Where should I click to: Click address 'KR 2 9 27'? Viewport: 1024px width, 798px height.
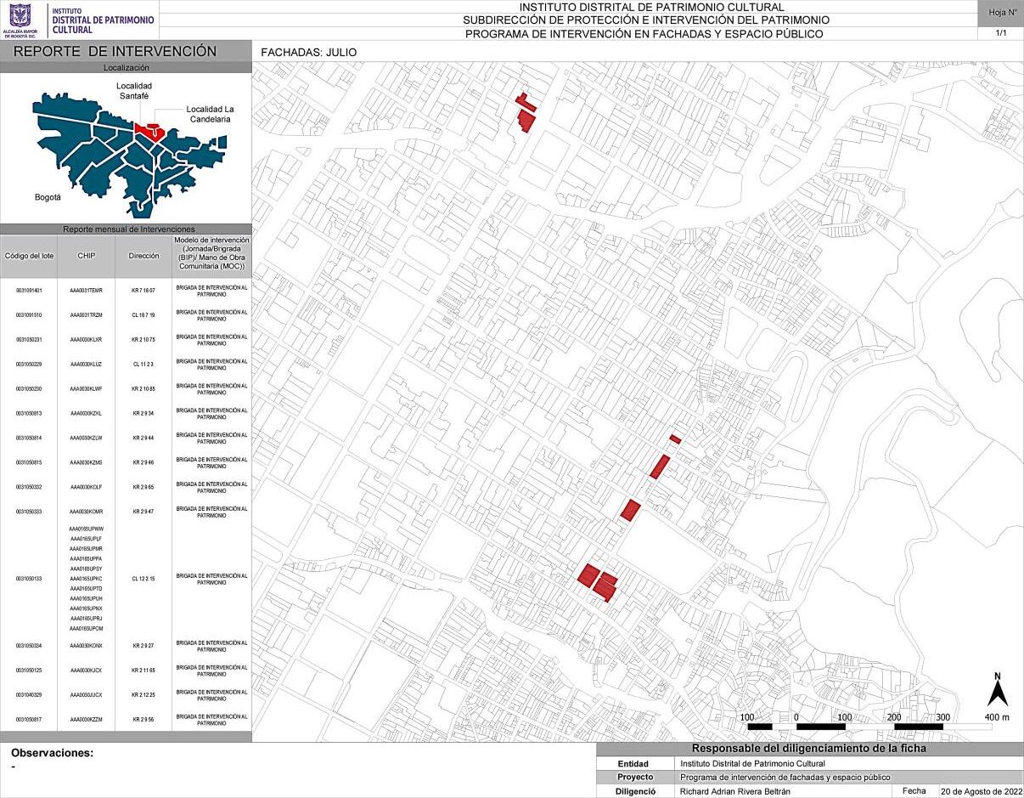pos(143,646)
